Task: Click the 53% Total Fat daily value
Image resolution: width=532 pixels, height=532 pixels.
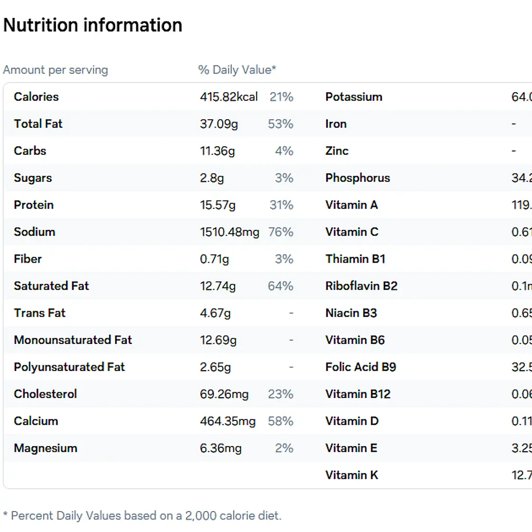Action: point(280,124)
